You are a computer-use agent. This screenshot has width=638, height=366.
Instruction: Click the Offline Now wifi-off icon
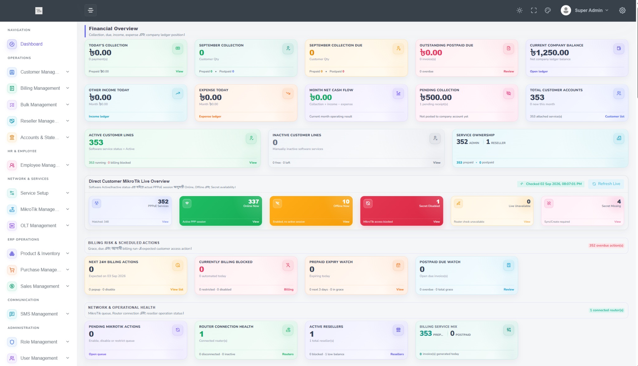(277, 203)
